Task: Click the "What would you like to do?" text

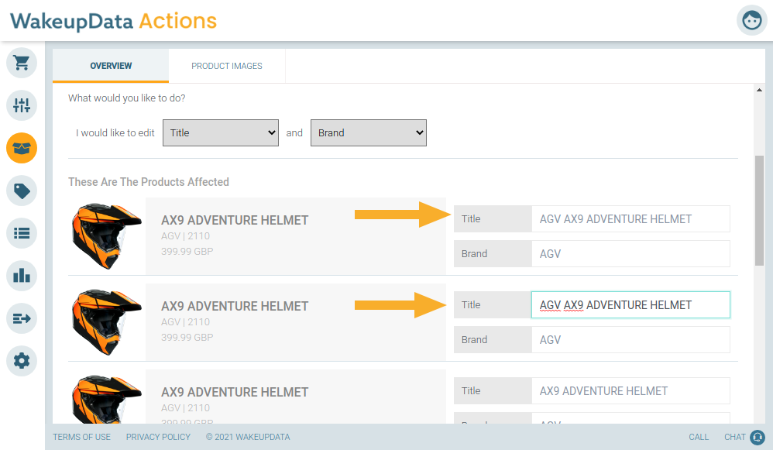Action: (x=127, y=98)
